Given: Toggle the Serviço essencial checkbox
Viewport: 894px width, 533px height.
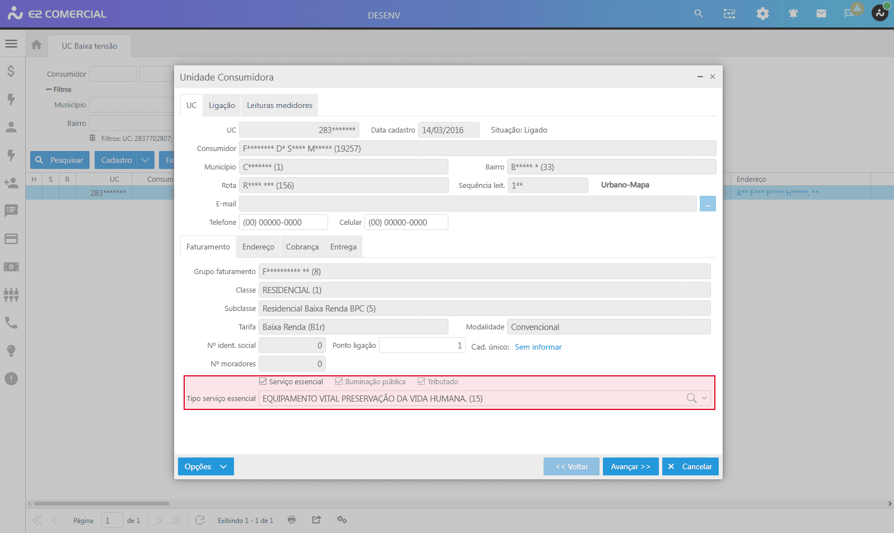Looking at the screenshot, I should pos(263,381).
